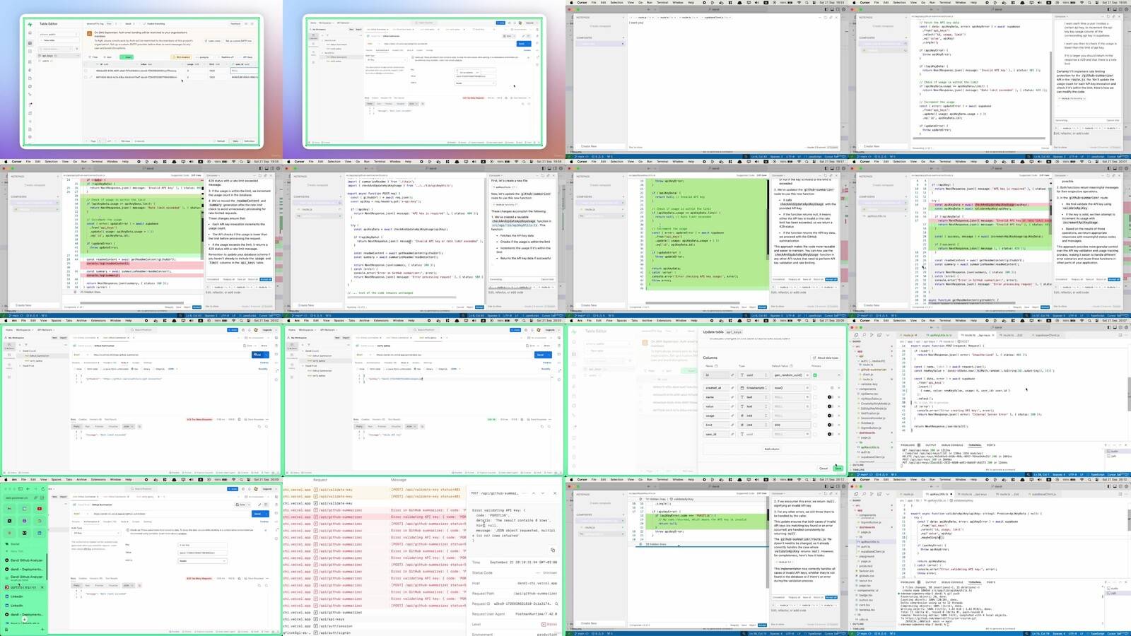Screen dimensions: 1131x636
Task: Open Spotlight search icon above Postman Body-tab 429 window
Action: [241, 321]
